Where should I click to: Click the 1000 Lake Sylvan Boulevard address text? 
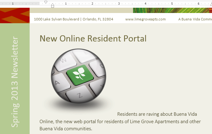73,19
